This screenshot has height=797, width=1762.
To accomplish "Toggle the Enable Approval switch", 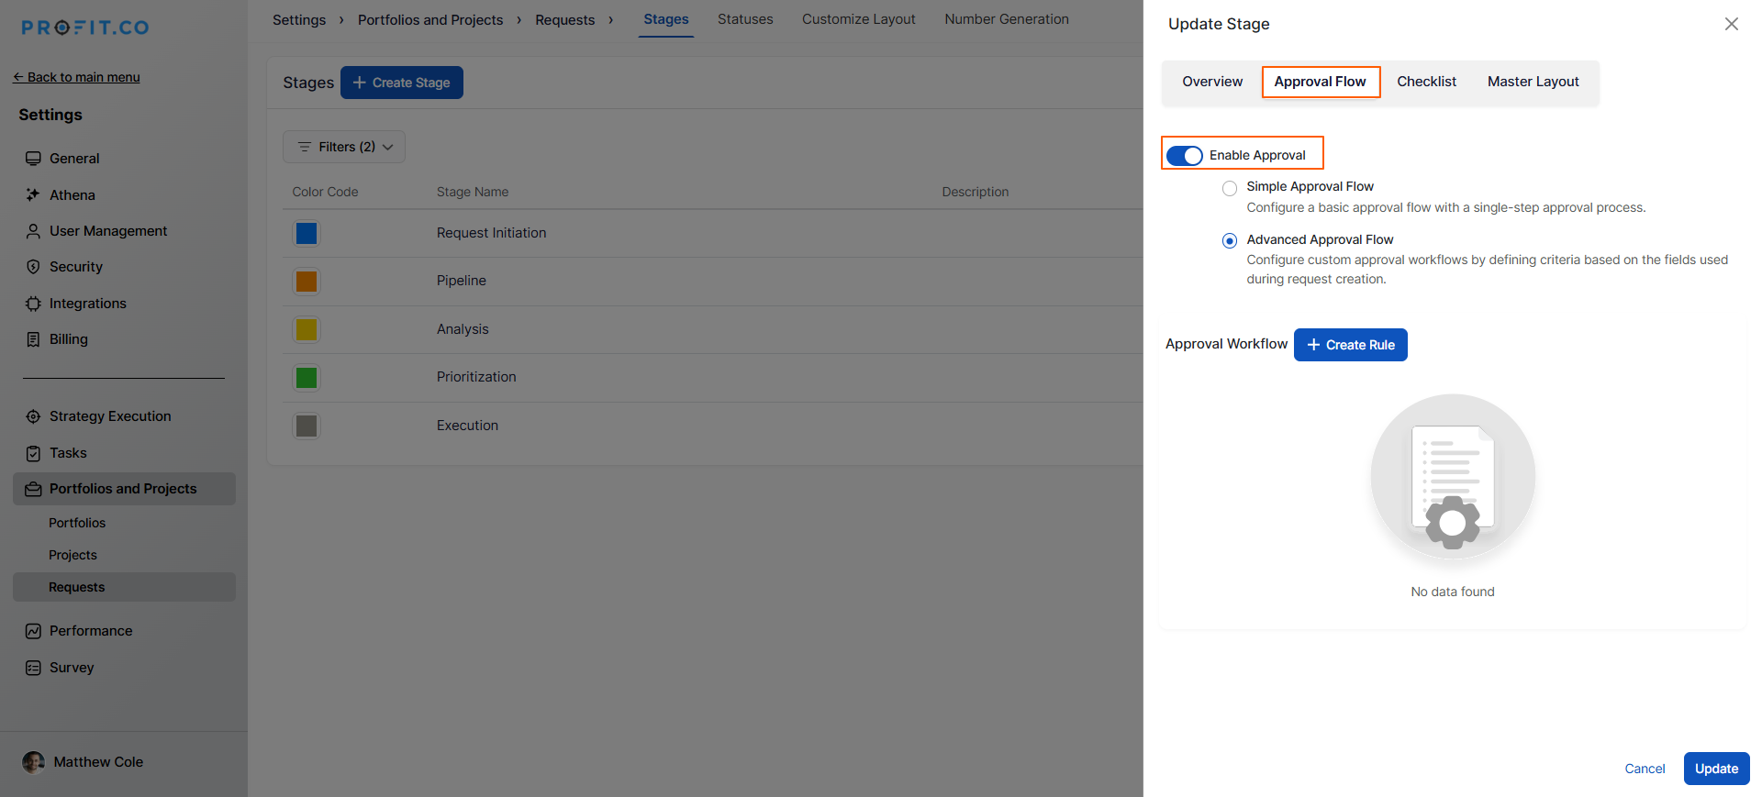I will click(x=1184, y=156).
